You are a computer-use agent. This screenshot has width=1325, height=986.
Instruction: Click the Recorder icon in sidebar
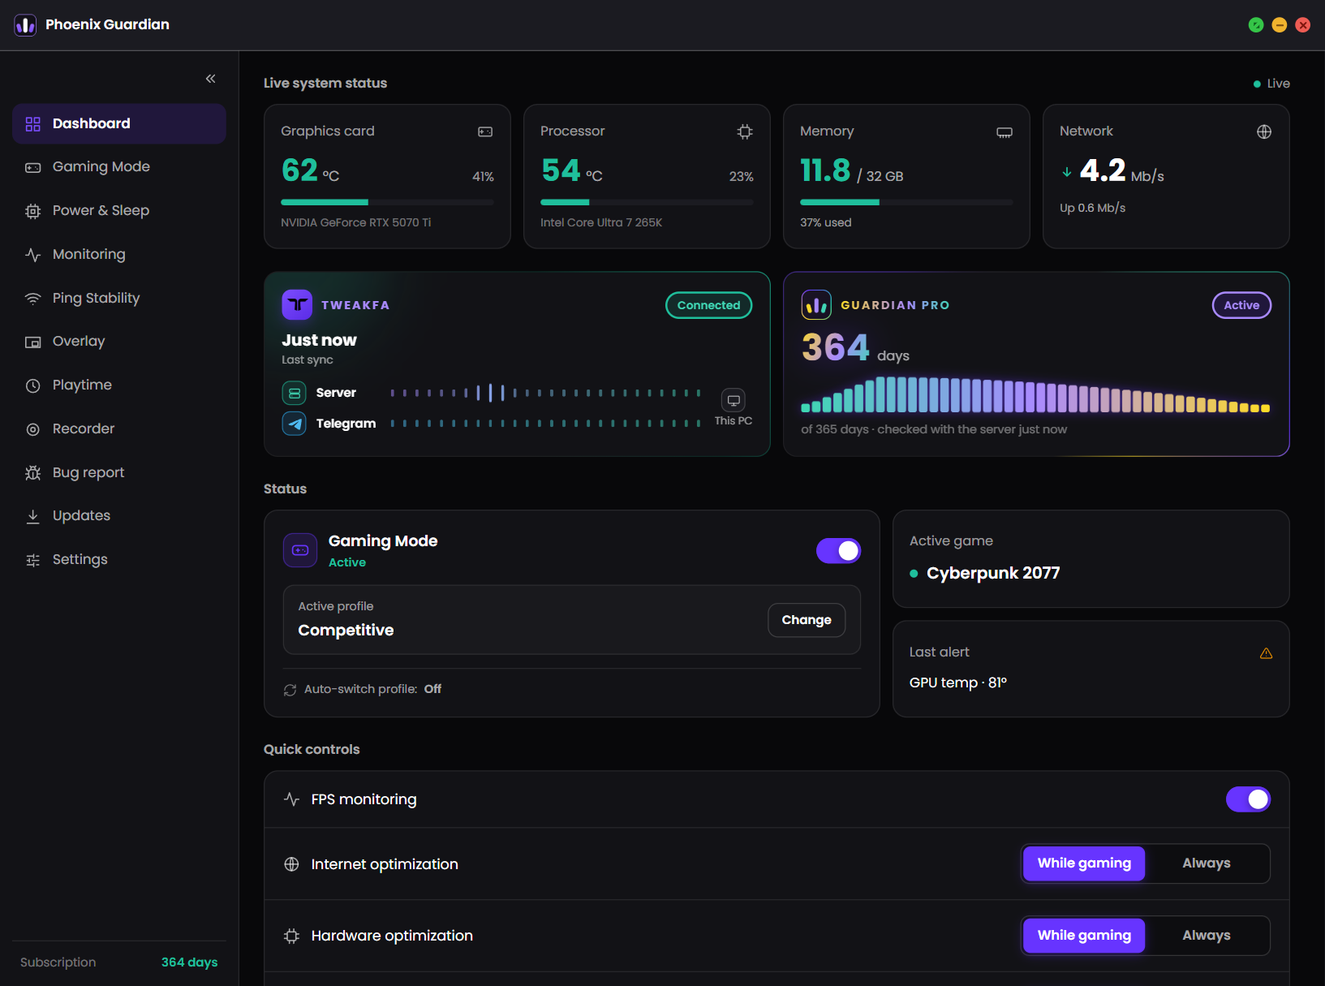33,429
